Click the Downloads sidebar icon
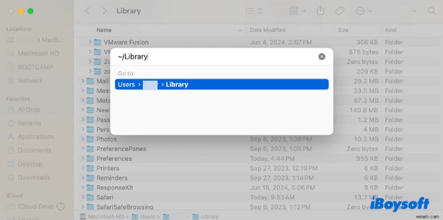The height and width of the screenshot is (220, 443). pyautogui.click(x=11, y=177)
